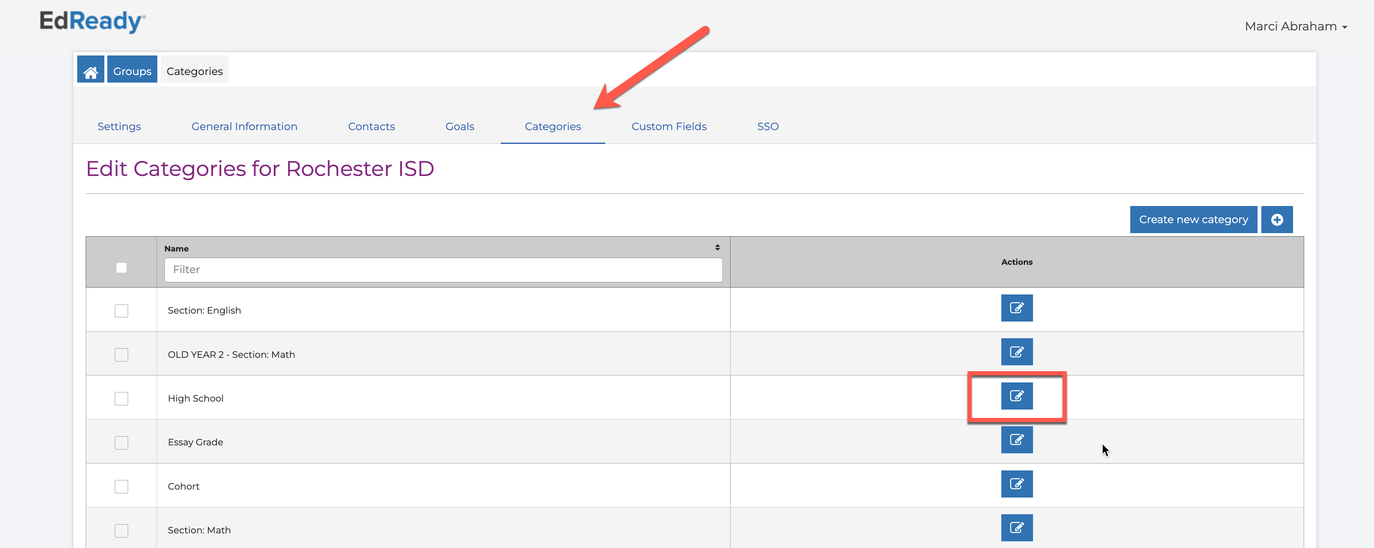Tick the Cohort row checkbox
Viewport: 1374px width, 548px height.
coord(121,487)
